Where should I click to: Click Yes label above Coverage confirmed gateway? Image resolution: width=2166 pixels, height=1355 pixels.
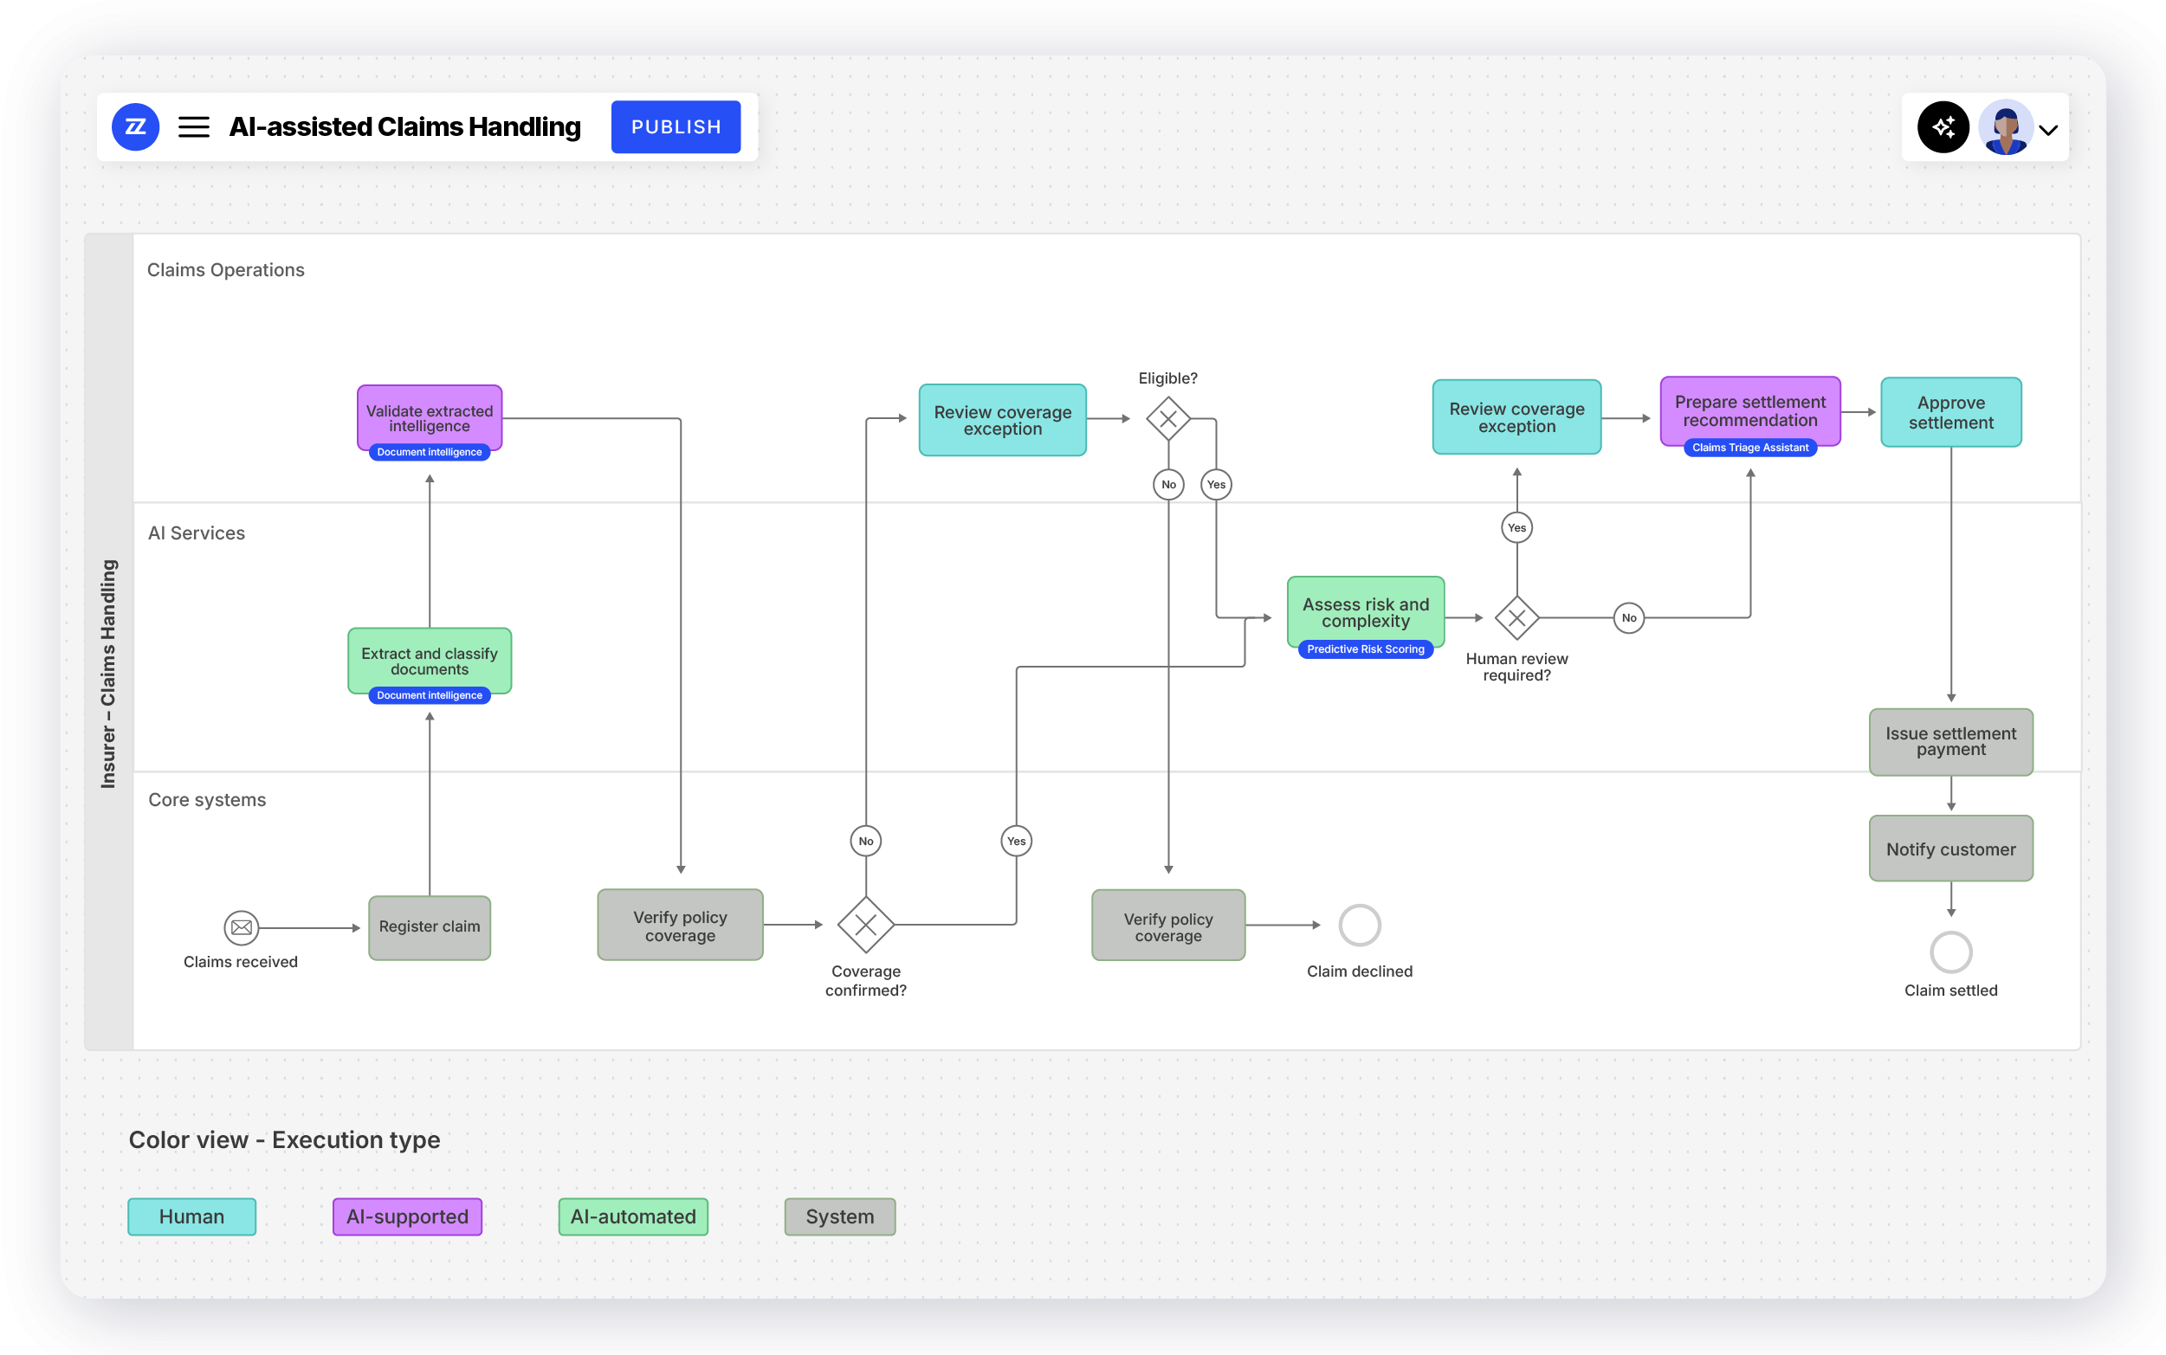tap(1015, 841)
